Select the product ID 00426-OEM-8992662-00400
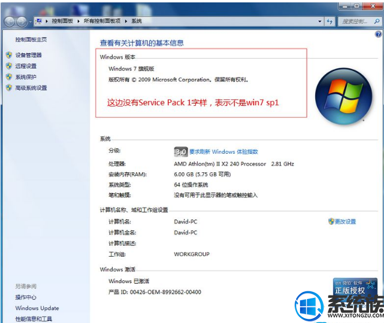This screenshot has width=384, height=323. (165, 292)
